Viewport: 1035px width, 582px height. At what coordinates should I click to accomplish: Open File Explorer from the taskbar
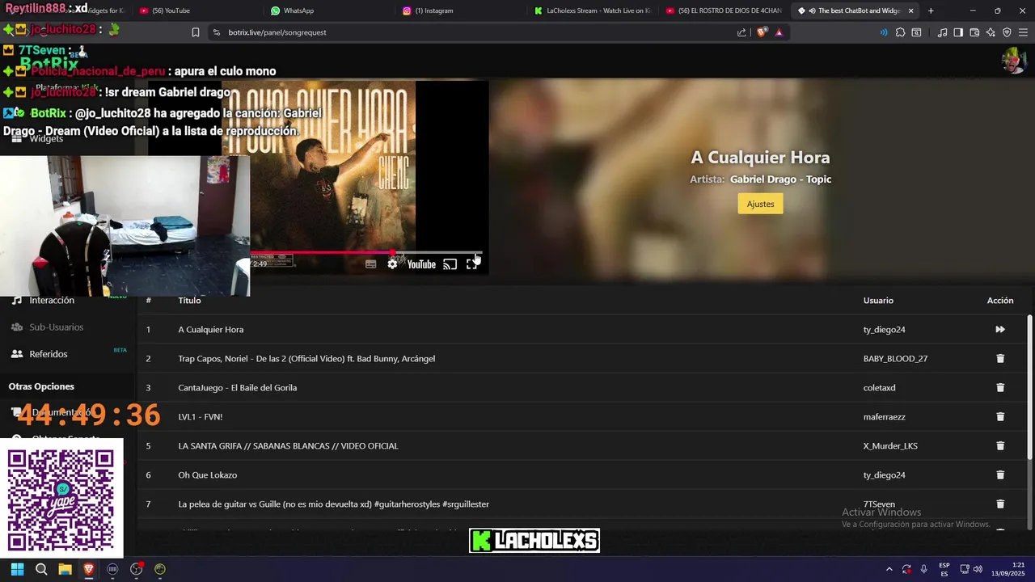pyautogui.click(x=65, y=569)
